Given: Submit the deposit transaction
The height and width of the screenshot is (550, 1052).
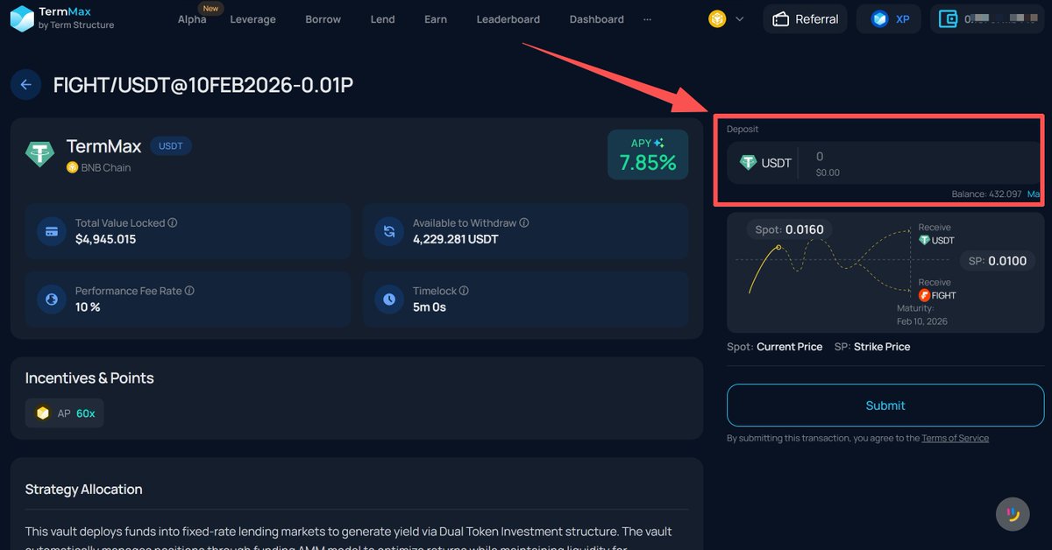Looking at the screenshot, I should pyautogui.click(x=885, y=405).
